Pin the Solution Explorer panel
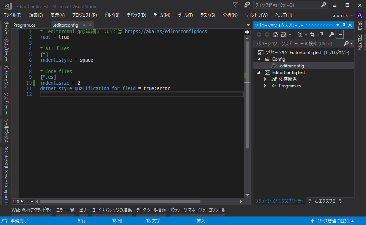The width and height of the screenshot is (366, 225). tap(344, 25)
